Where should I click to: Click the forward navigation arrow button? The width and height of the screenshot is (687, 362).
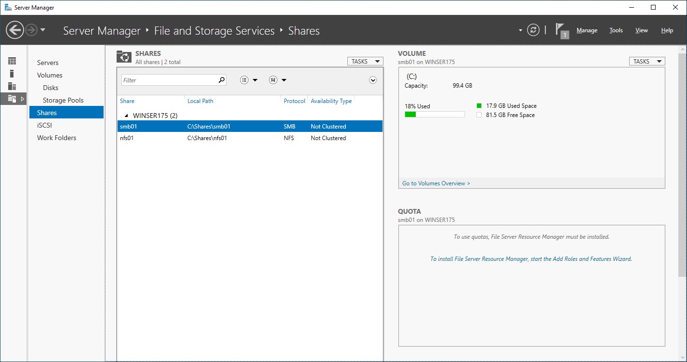click(31, 30)
